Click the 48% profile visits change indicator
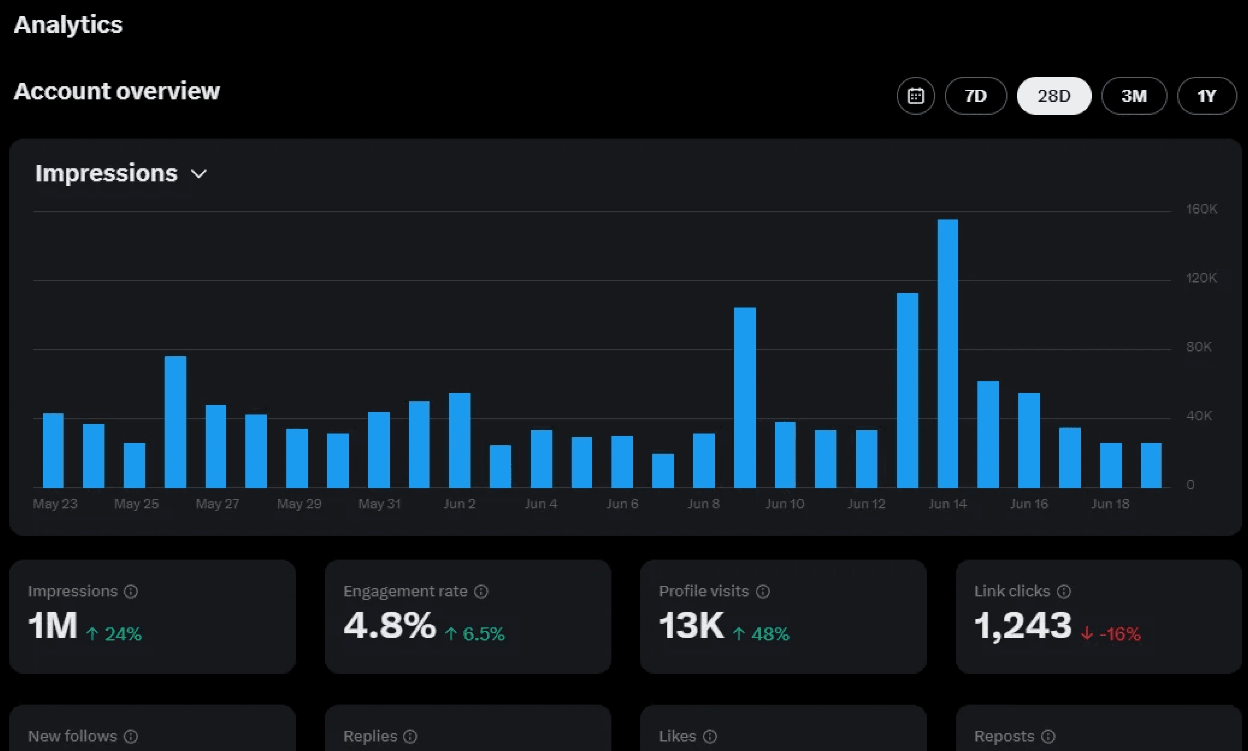This screenshot has width=1248, height=751. [761, 634]
